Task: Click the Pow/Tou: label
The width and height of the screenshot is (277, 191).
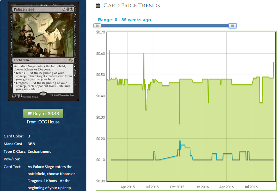Action: (12, 159)
